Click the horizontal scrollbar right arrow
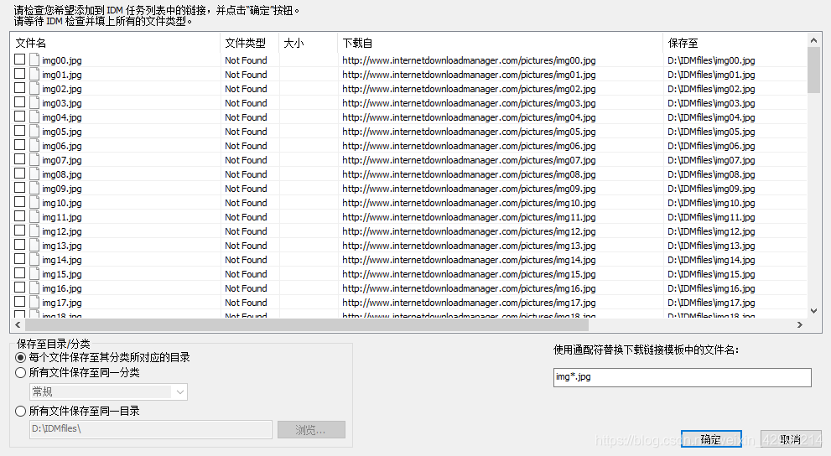 [800, 324]
